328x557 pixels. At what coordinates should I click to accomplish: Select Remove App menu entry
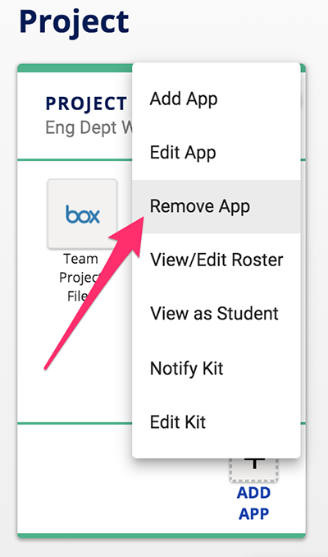[x=216, y=206]
